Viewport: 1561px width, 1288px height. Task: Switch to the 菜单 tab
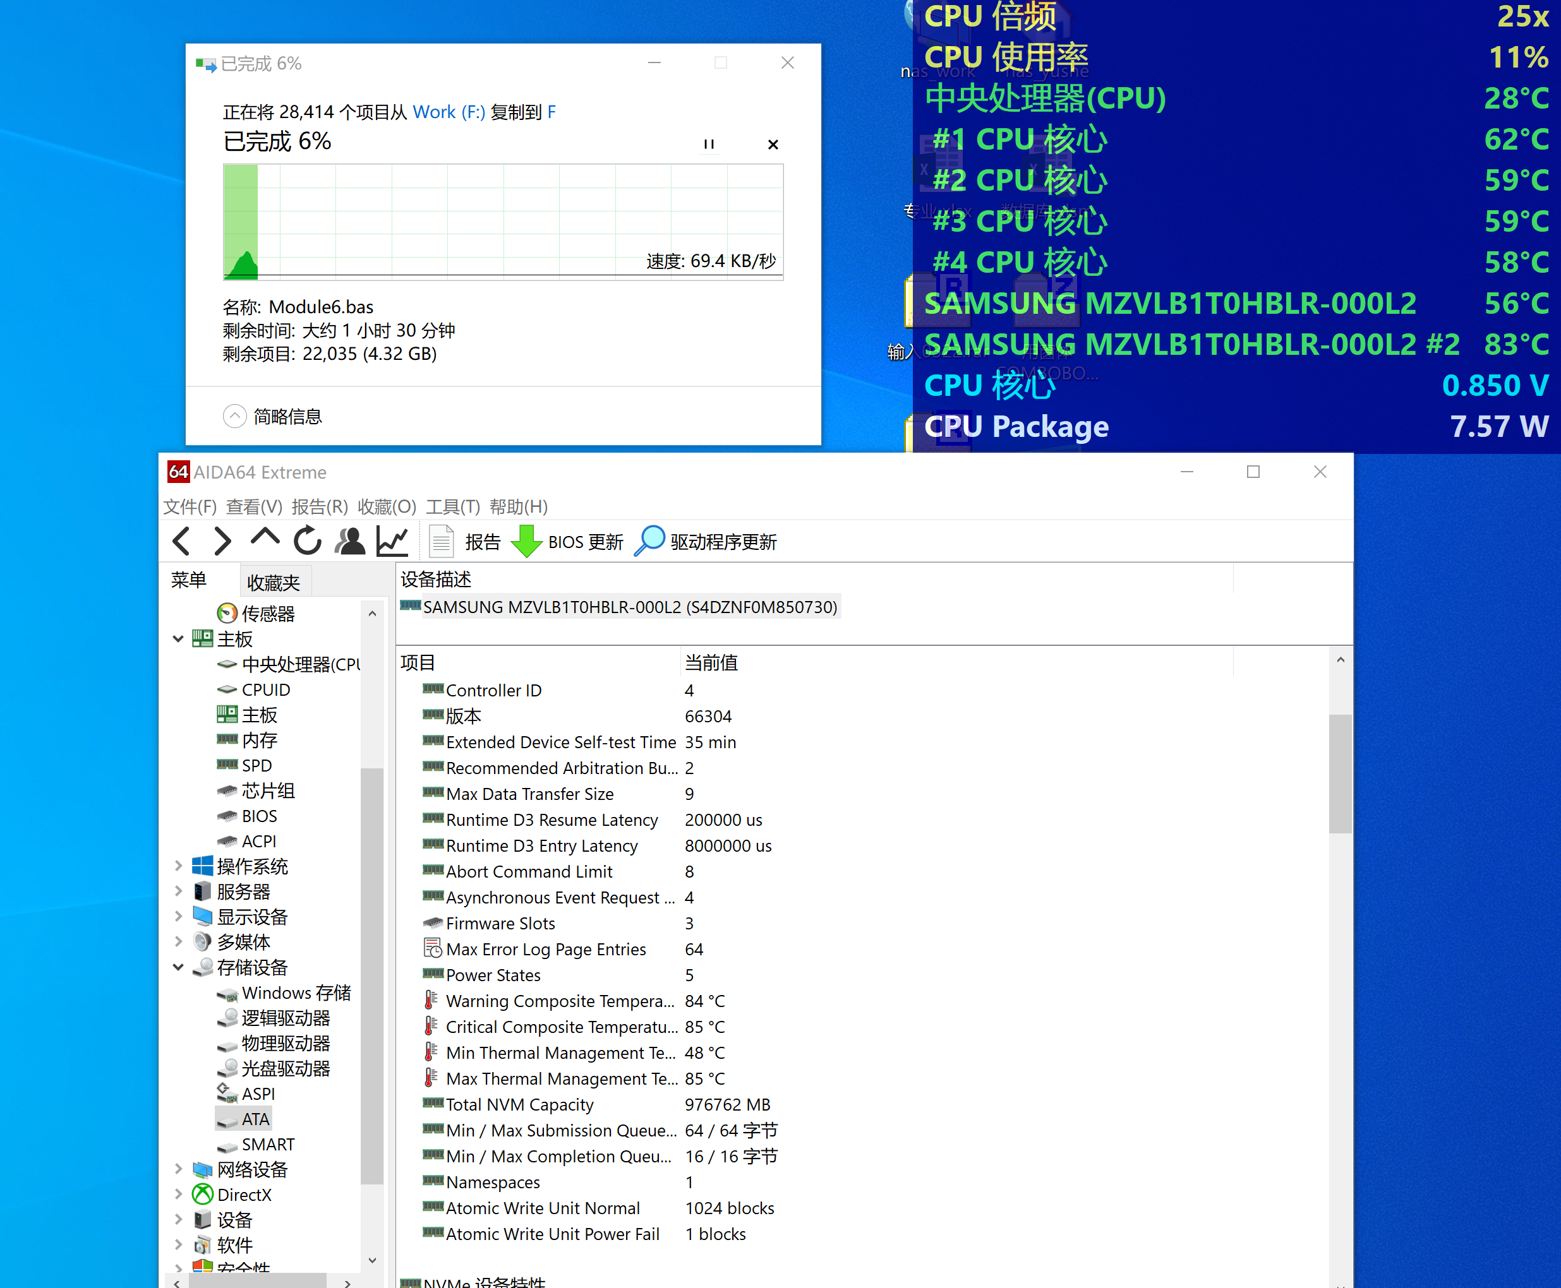click(190, 580)
